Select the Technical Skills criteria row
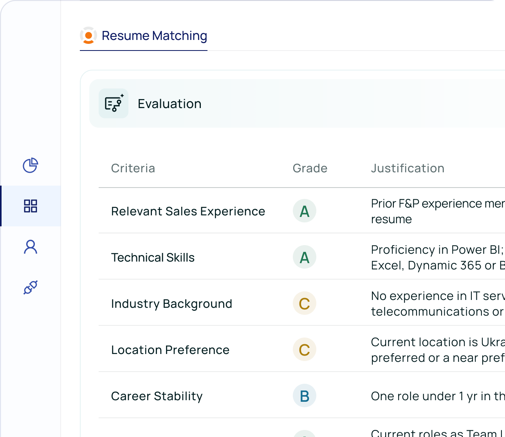Viewport: 505px width, 437px height. click(x=153, y=258)
